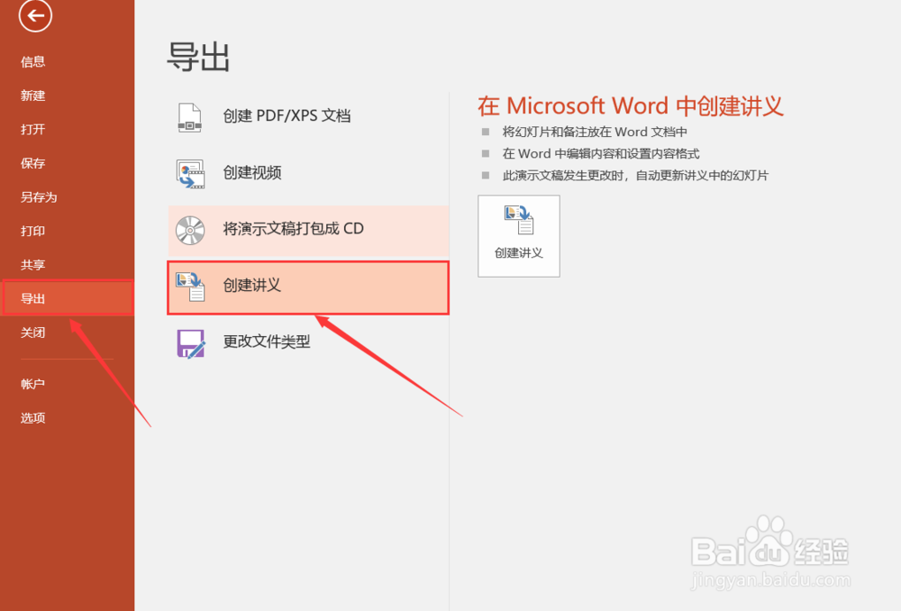Open the 信息 menu item
Image resolution: width=901 pixels, height=611 pixels.
(x=32, y=61)
